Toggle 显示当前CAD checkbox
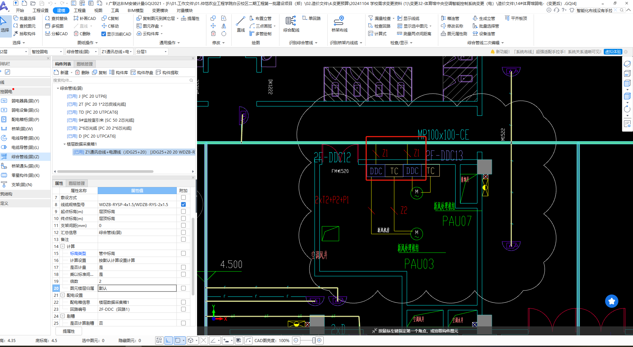The image size is (633, 347). pos(104,34)
